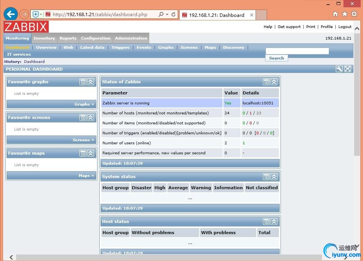Open Status of Zabbix widget menu icon

coord(266,82)
